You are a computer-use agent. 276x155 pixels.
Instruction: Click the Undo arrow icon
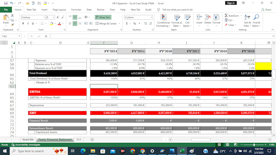(12, 3)
